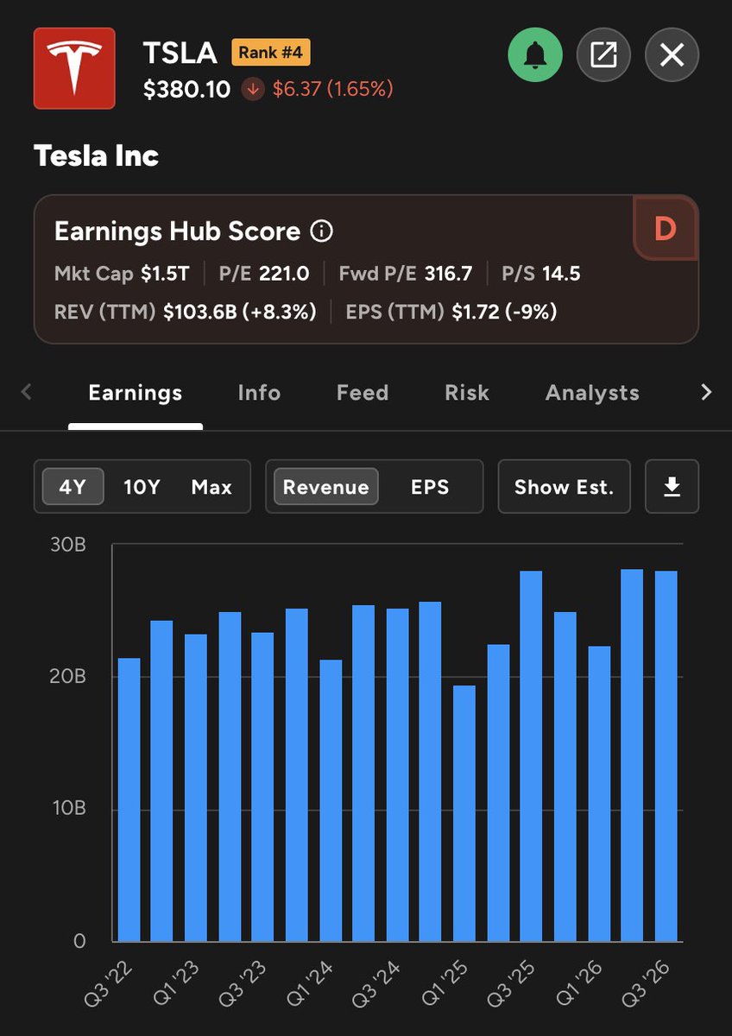Click the Tesla logo thumbnail
The height and width of the screenshot is (1036, 732).
tap(74, 68)
